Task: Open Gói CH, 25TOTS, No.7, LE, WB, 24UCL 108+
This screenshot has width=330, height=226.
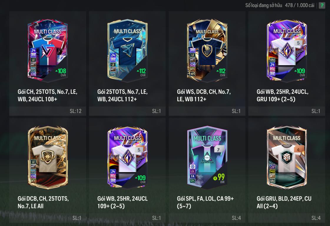Action: [47, 95]
